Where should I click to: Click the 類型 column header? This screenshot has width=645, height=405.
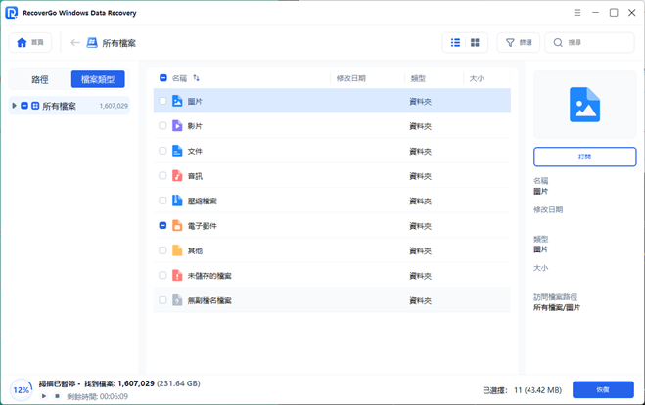point(418,78)
